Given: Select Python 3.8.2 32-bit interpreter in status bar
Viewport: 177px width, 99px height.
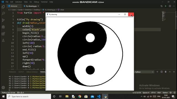Looking at the screenshot, I should point(9,93).
